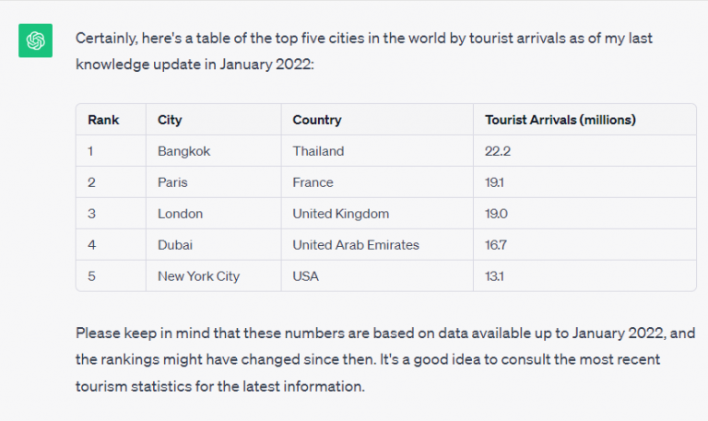Click the 16.7 arrivals value
This screenshot has width=708, height=421.
498,245
